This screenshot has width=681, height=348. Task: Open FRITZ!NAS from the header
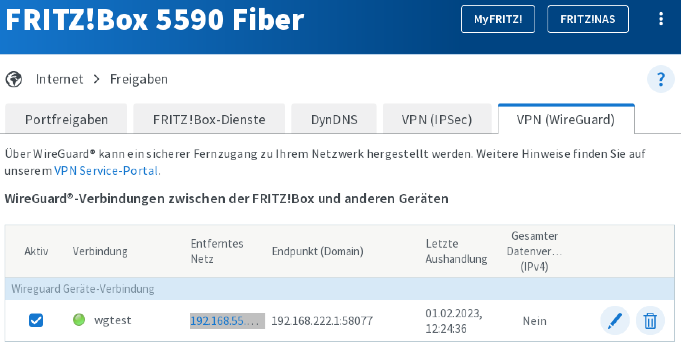pos(588,19)
